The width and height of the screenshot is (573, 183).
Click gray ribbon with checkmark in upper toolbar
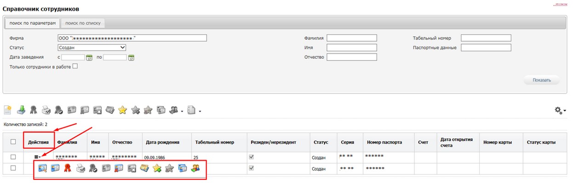pos(59,110)
